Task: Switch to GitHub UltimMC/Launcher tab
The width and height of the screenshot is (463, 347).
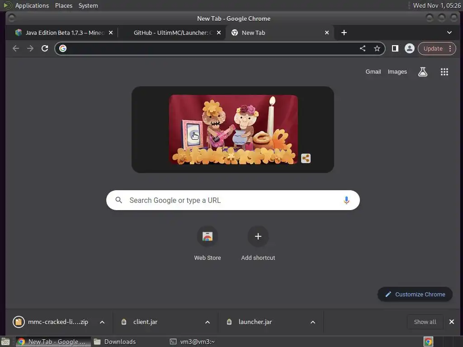Action: [173, 33]
